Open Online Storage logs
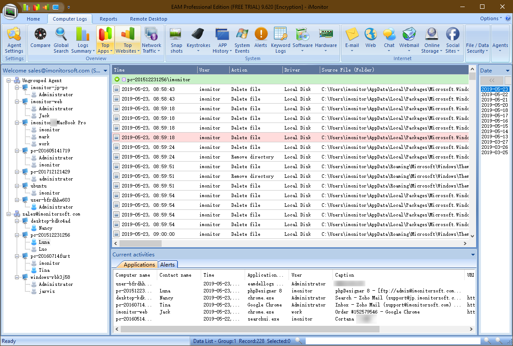The height and width of the screenshot is (346, 513). [x=432, y=40]
